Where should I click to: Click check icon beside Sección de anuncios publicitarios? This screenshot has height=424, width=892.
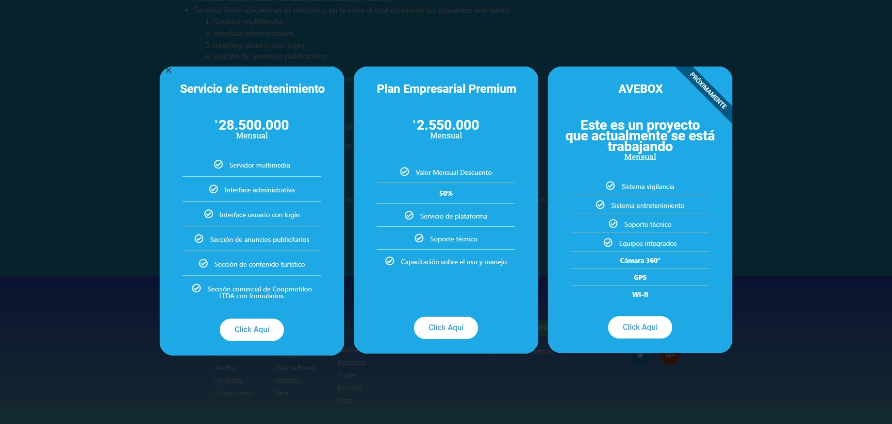pyautogui.click(x=199, y=239)
